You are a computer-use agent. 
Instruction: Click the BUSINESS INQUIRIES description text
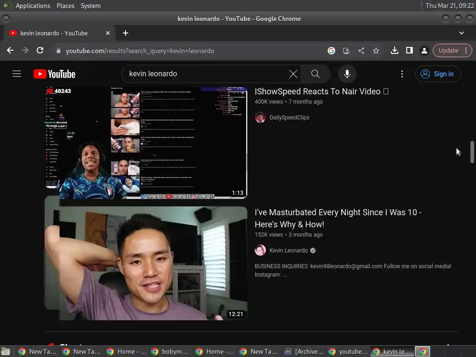[353, 270]
